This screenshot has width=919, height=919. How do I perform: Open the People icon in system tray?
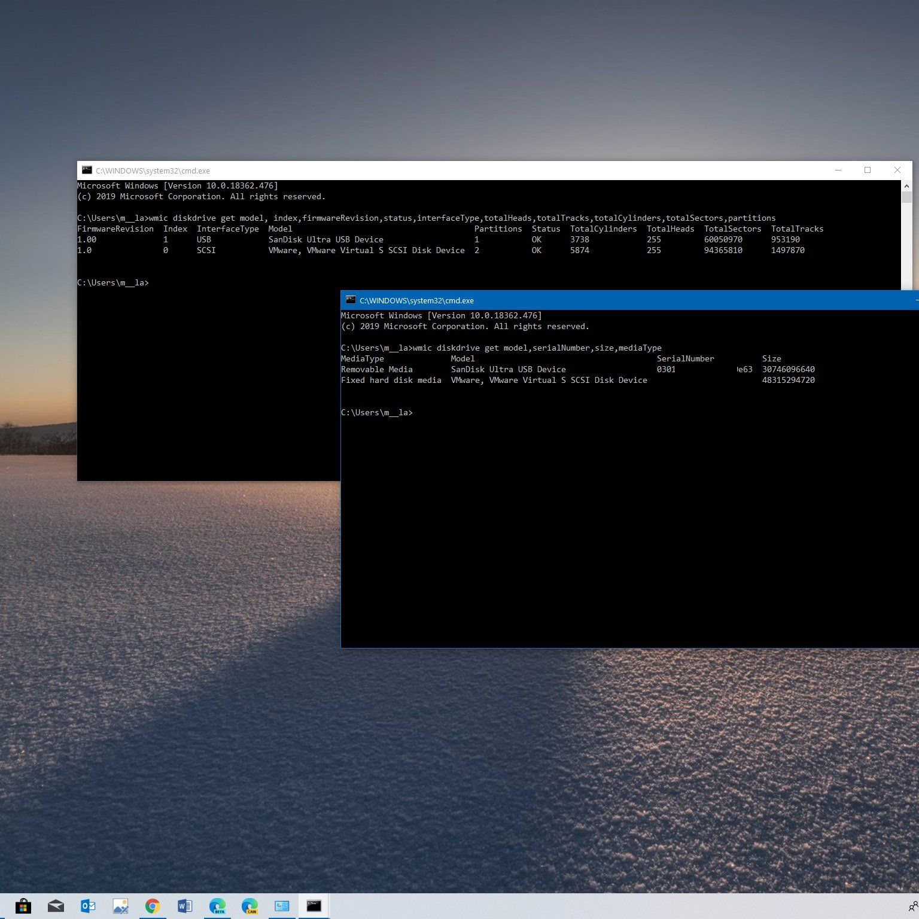(912, 906)
